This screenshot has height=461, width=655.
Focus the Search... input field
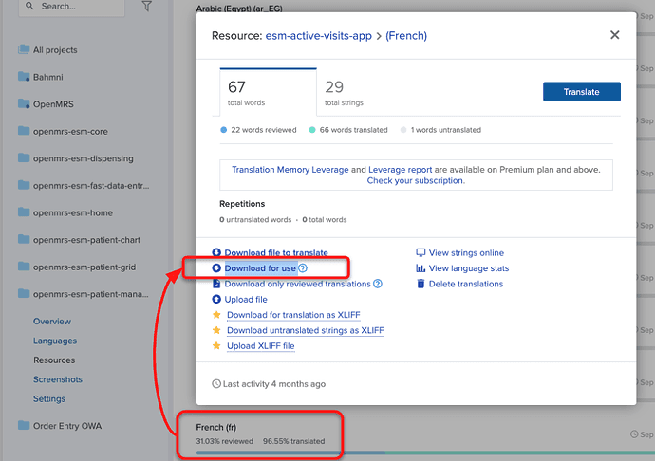[x=71, y=7]
